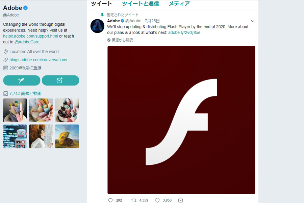304x203 pixels.
Task: Click the compose tweet feather button
Action: [22, 80]
